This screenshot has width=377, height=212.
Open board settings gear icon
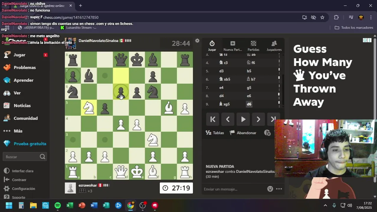[197, 41]
